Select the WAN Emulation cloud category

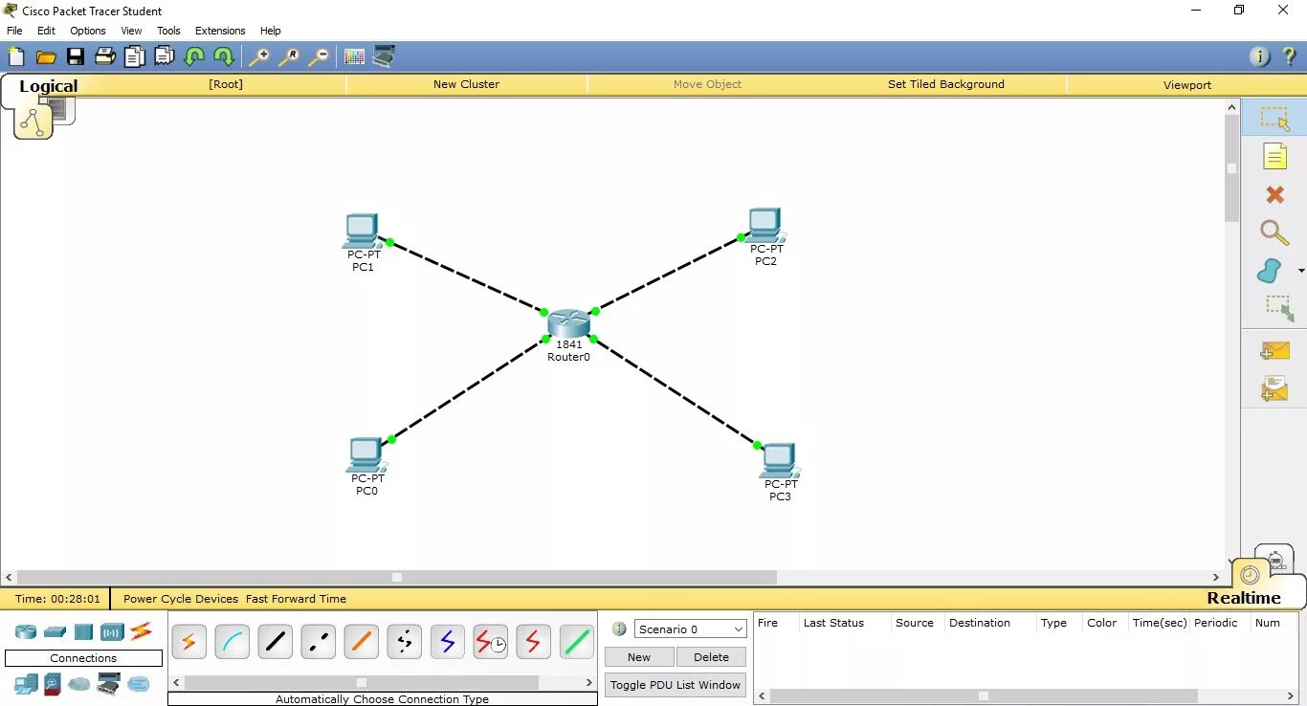click(x=78, y=684)
